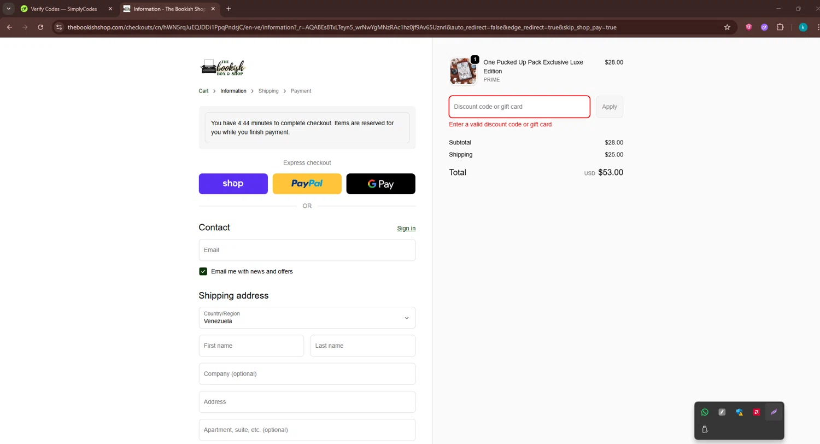Open the AMD software tray icon
The width and height of the screenshot is (820, 444).
pos(756,412)
